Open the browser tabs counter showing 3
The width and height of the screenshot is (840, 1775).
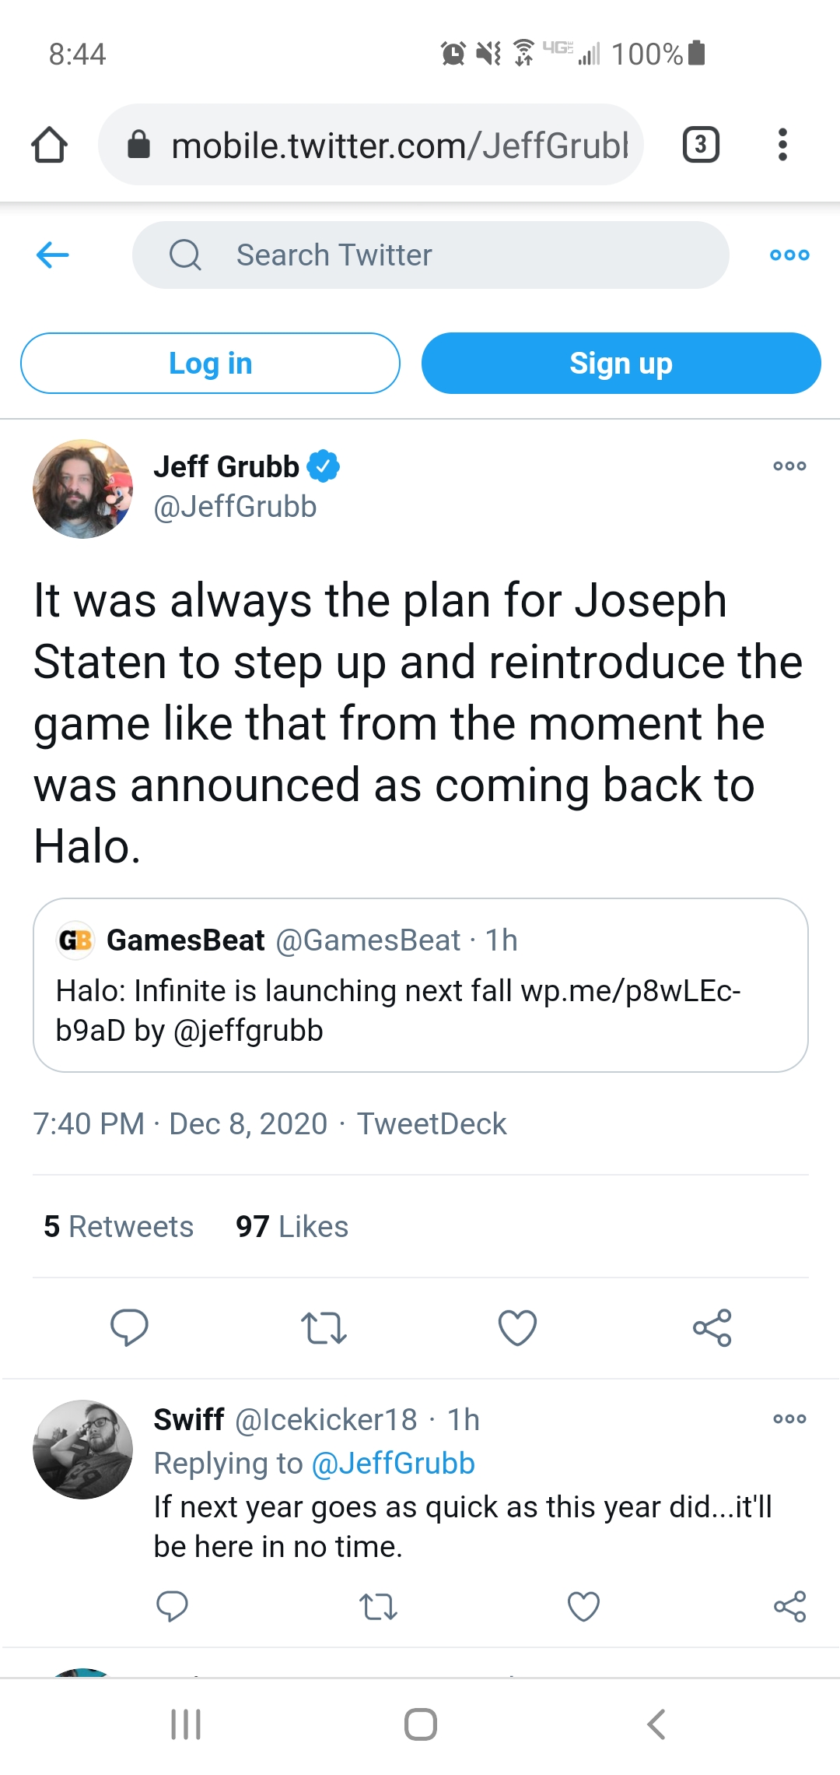[700, 145]
